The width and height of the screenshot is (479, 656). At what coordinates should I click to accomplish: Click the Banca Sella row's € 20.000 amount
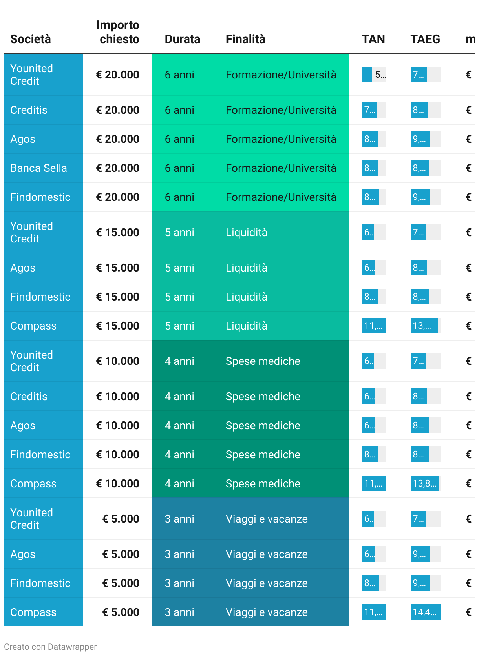pyautogui.click(x=118, y=168)
